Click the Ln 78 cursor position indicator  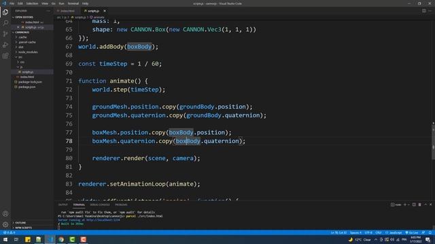pyautogui.click(x=338, y=232)
